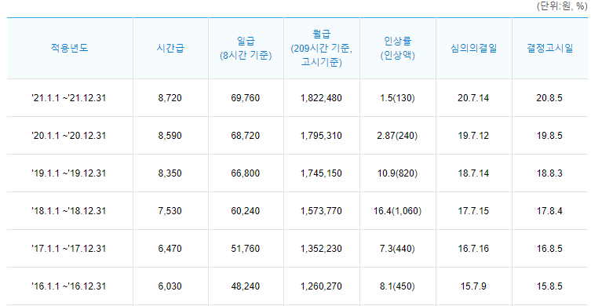Select the 인상률 (인상액) header
The width and height of the screenshot is (591, 306).
(398, 48)
